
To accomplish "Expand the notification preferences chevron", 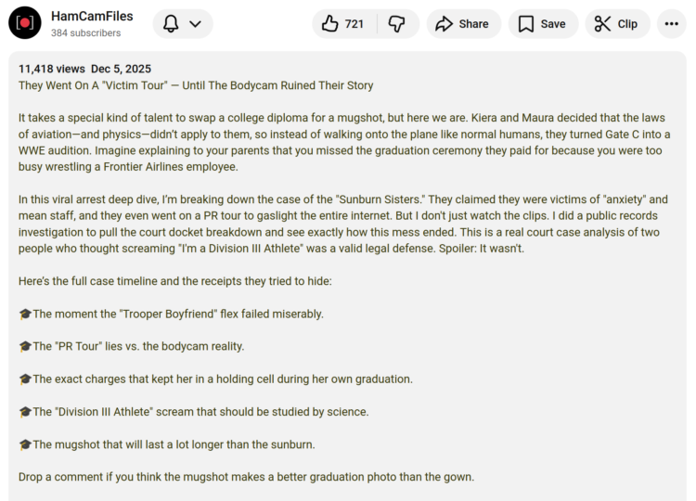I will point(195,23).
